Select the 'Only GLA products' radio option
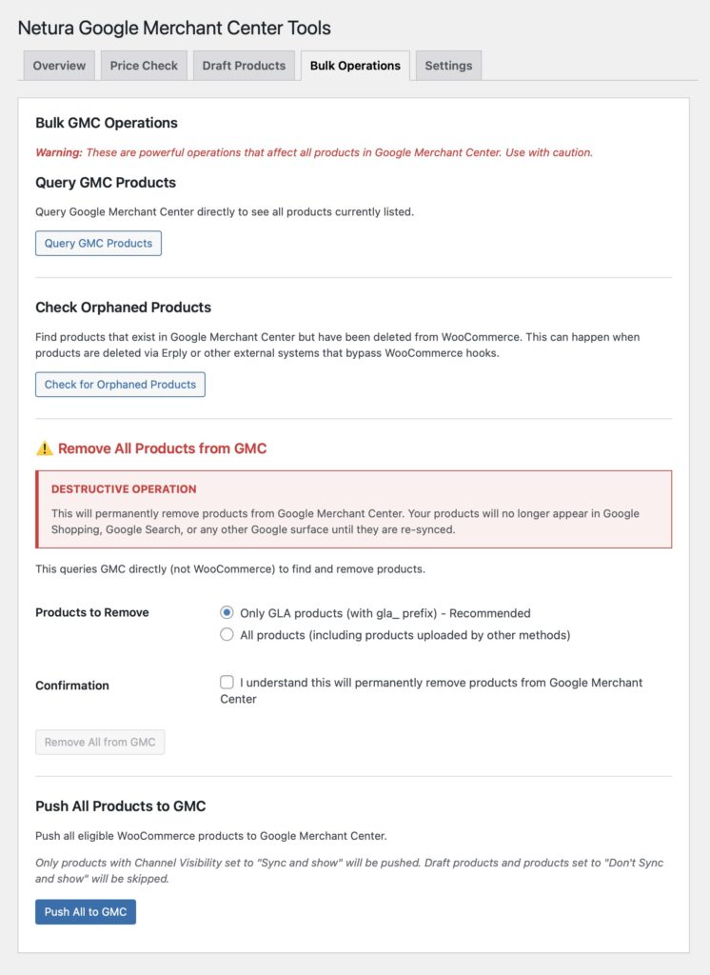This screenshot has width=710, height=975. (x=227, y=613)
